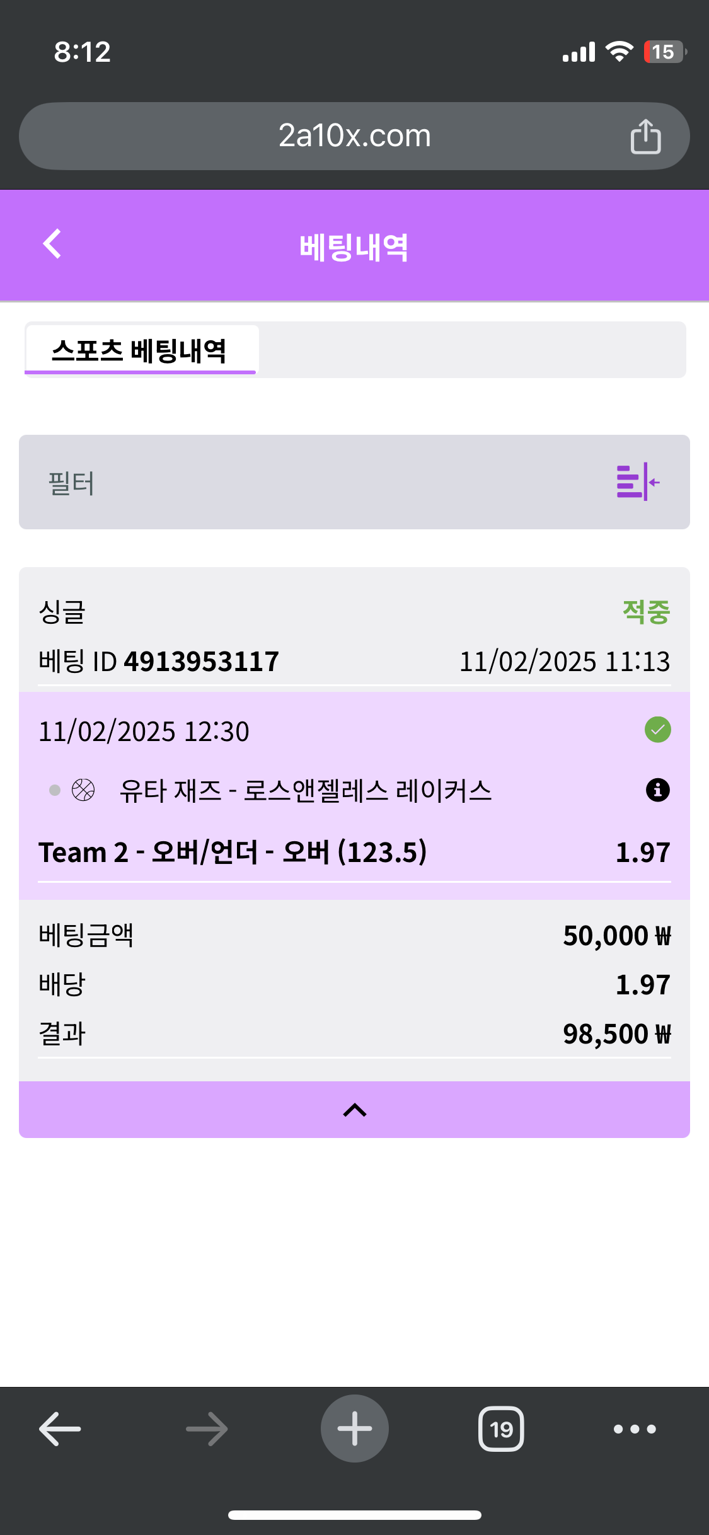The image size is (709, 1535).
Task: Tap the share icon in address bar
Action: tap(645, 136)
